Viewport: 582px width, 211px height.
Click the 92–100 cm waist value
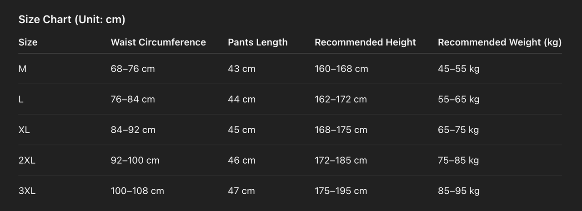point(135,160)
